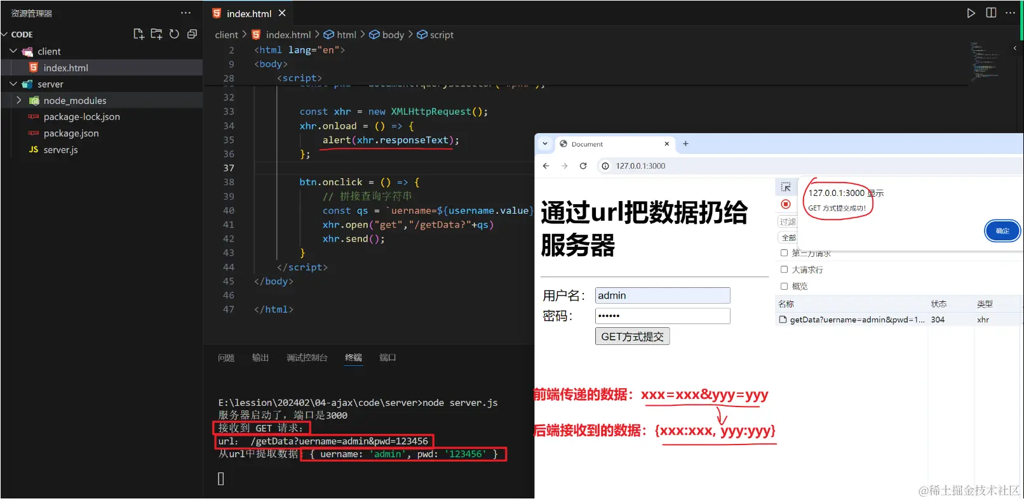Open explorer more actions ellipsis
The height and width of the screenshot is (501, 1024).
coord(185,13)
